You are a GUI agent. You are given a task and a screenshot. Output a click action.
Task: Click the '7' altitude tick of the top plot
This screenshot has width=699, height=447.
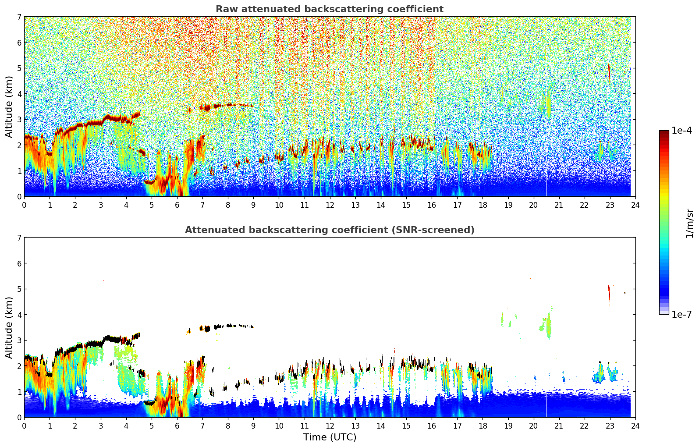click(x=19, y=17)
